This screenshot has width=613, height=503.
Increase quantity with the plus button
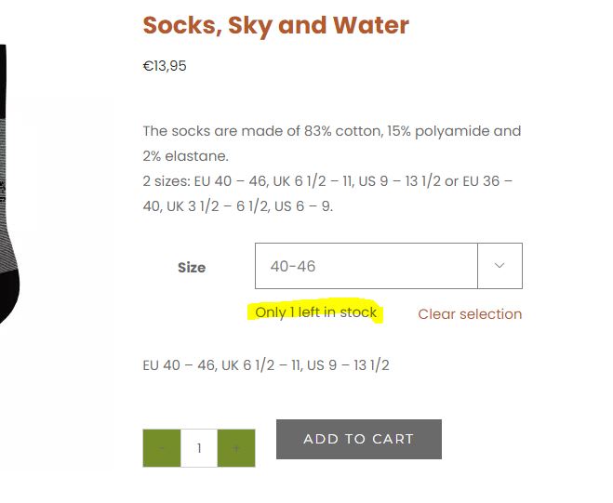(x=236, y=448)
